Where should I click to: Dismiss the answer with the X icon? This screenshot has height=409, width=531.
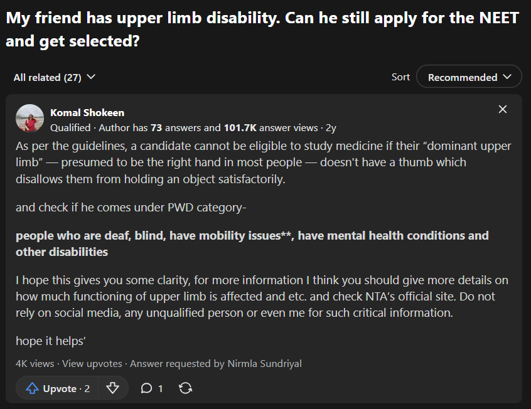(503, 109)
